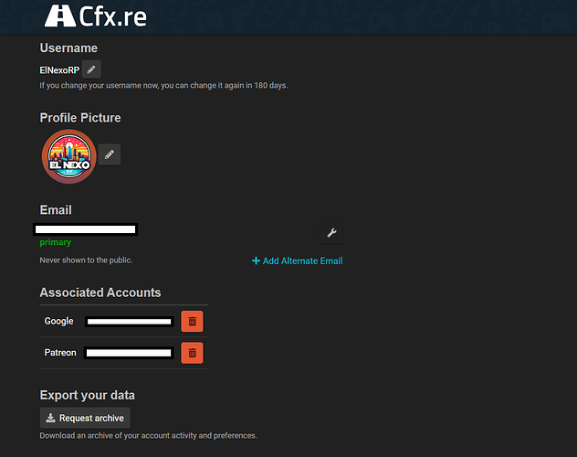Image resolution: width=577 pixels, height=457 pixels.
Task: Click the redacted Google account value
Action: click(x=130, y=322)
